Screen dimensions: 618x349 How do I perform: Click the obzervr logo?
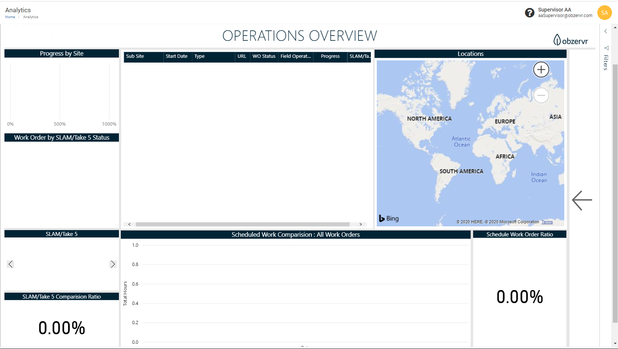[x=571, y=40]
